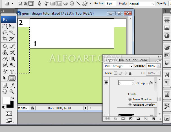Screen dimensions: 171x132
Task: Select the Crop tool
Action: 5,39
